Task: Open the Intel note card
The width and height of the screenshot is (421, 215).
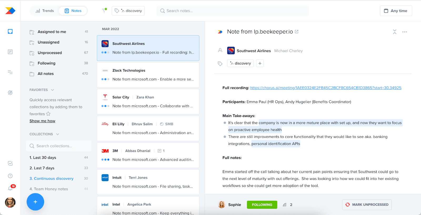Action: pos(148,206)
